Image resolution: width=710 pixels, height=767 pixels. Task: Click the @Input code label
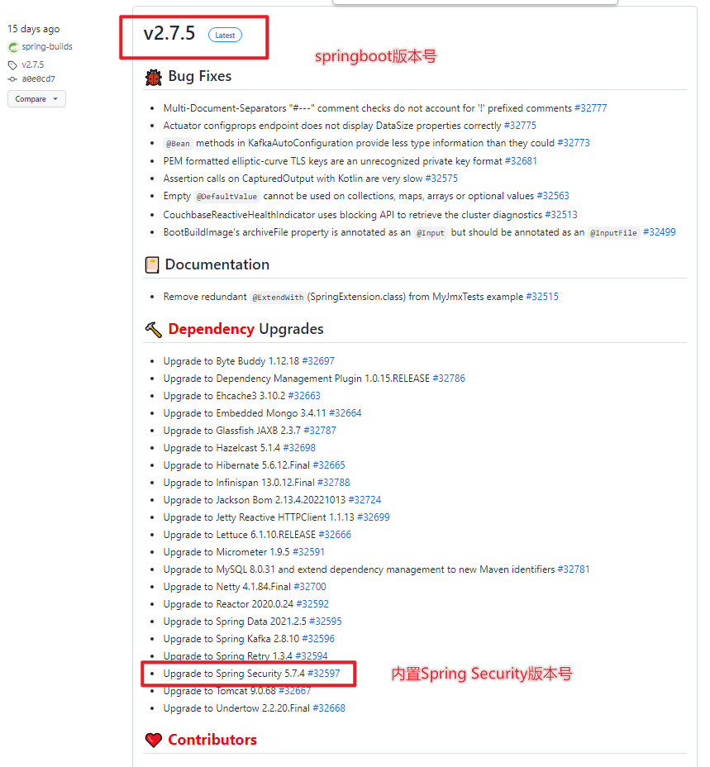point(431,233)
